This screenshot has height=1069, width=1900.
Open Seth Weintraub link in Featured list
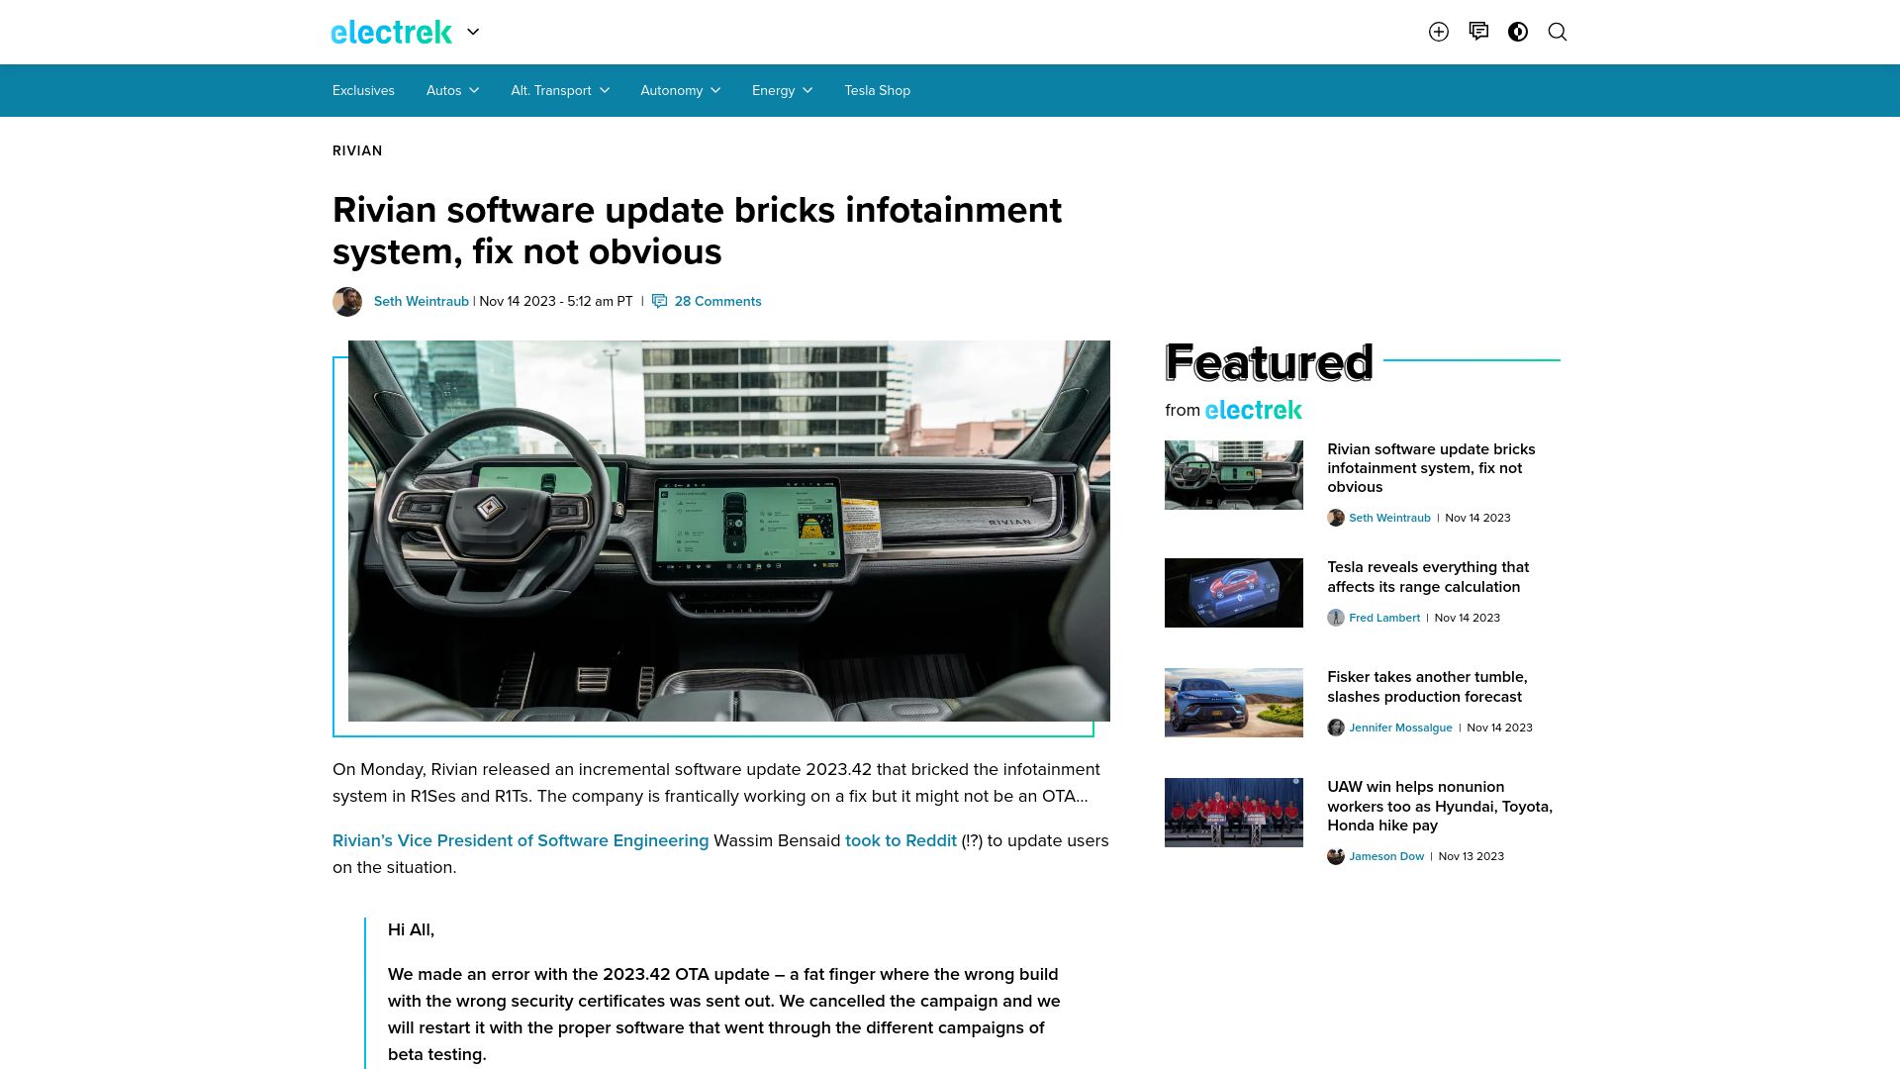(x=1389, y=518)
